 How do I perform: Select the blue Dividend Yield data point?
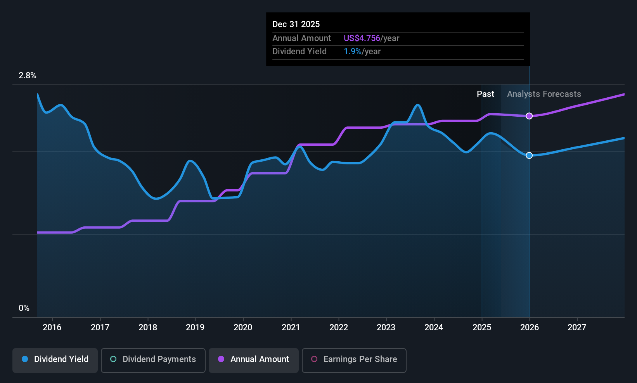click(529, 155)
